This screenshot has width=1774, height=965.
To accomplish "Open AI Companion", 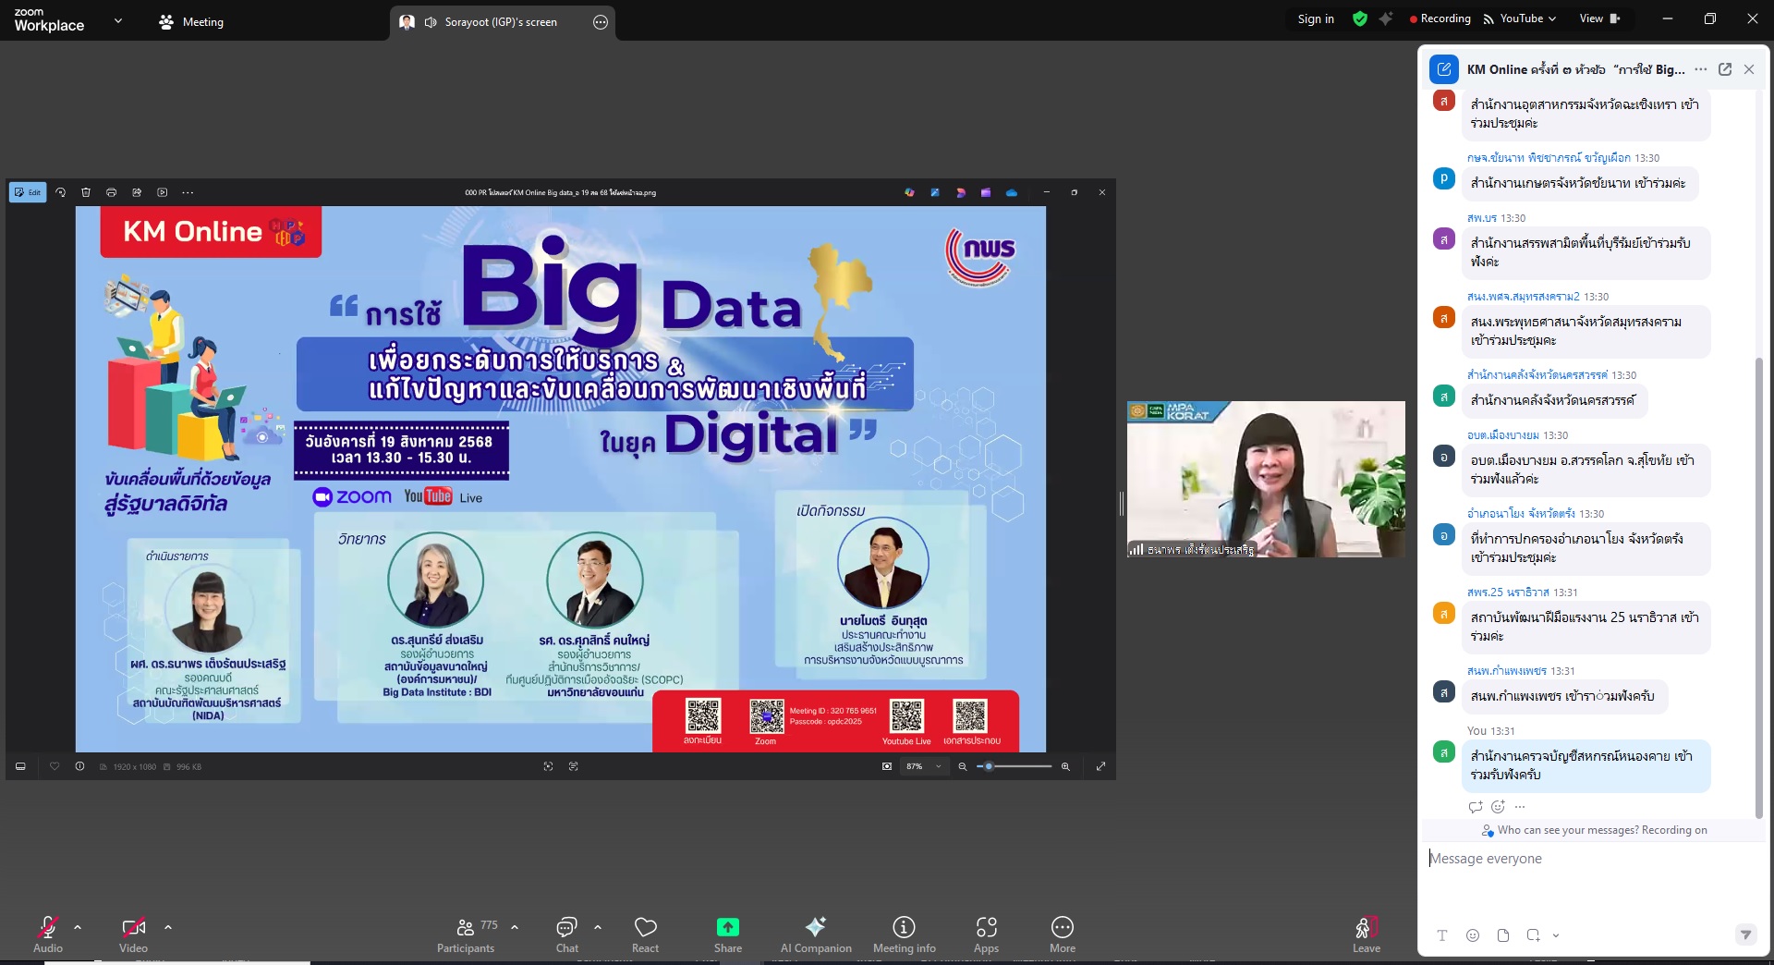I will [x=816, y=934].
